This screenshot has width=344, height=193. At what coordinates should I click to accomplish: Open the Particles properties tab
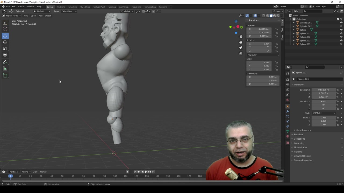pos(288,116)
